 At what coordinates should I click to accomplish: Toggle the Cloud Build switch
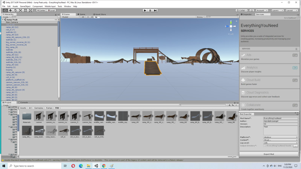295,80
